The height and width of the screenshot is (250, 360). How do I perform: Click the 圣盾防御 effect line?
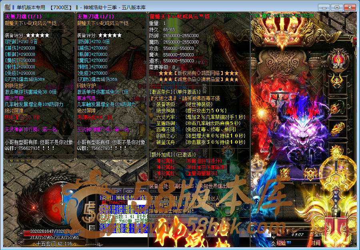point(198,123)
